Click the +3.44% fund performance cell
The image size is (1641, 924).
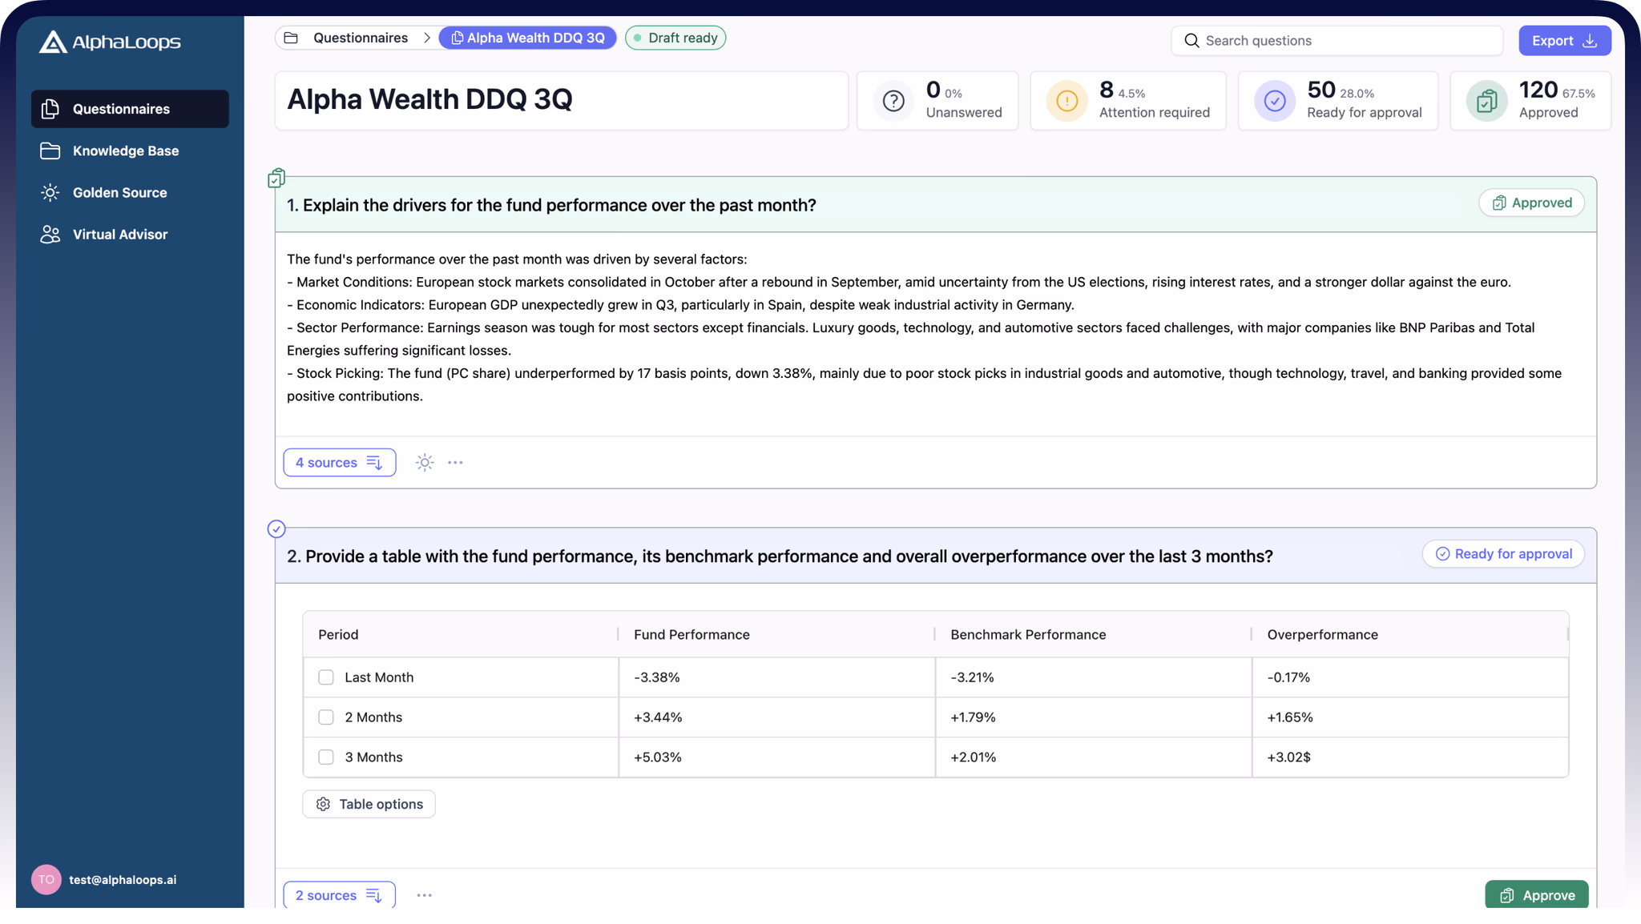[776, 717]
